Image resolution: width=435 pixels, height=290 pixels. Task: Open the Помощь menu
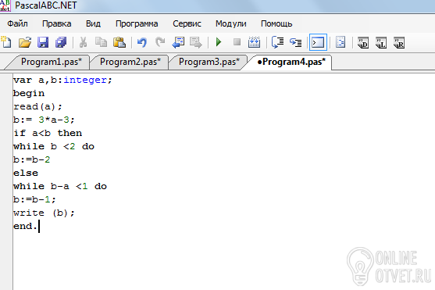[276, 24]
